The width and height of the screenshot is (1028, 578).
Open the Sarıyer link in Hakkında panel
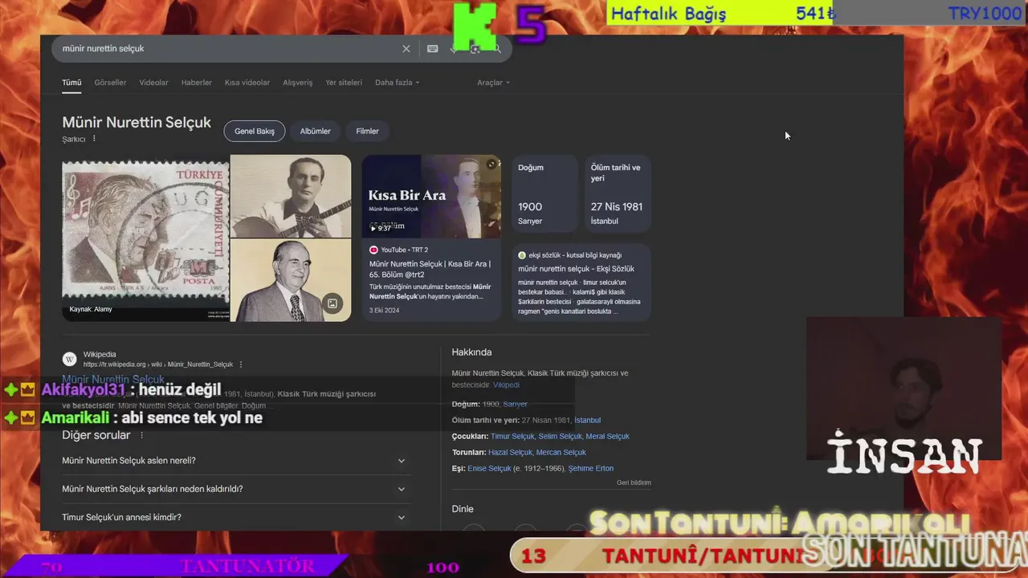[515, 405]
